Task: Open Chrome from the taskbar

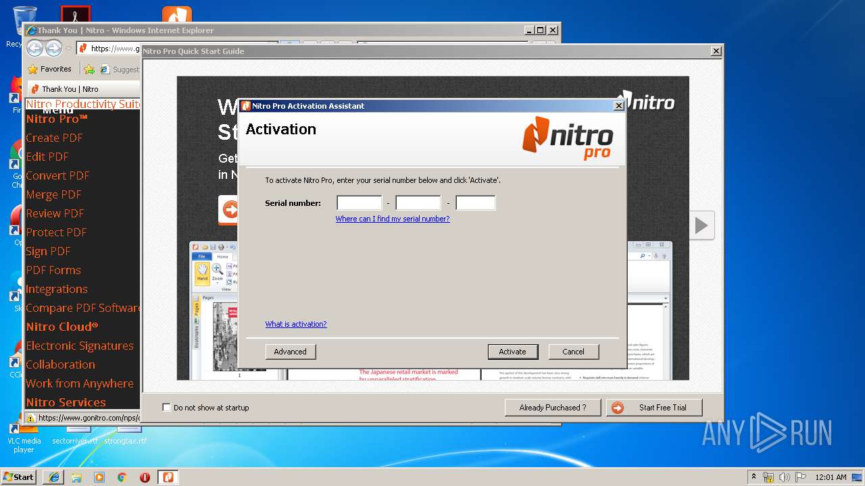Action: [x=122, y=477]
